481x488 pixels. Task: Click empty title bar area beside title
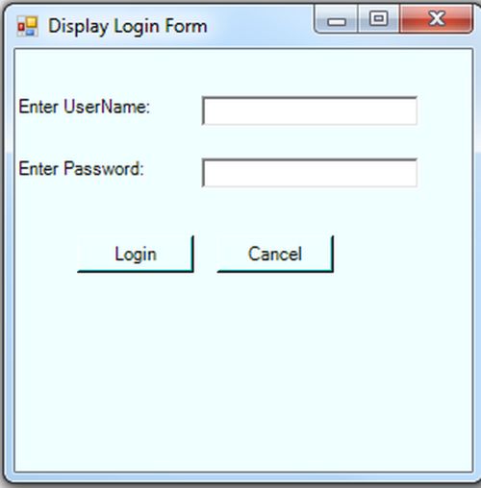(x=260, y=26)
